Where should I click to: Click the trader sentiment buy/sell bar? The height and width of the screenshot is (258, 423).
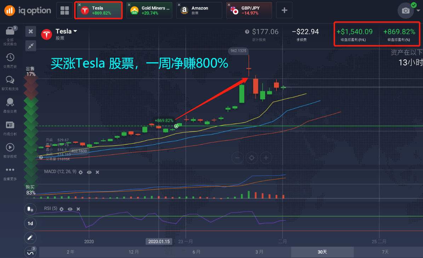coord(31,131)
